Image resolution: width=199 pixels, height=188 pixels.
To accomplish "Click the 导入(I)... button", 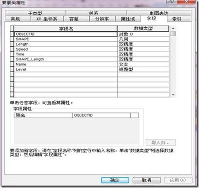I will click(160, 143).
